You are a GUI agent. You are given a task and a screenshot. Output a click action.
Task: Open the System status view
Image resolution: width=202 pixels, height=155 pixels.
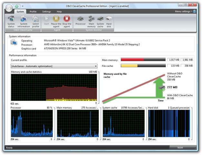11,21
